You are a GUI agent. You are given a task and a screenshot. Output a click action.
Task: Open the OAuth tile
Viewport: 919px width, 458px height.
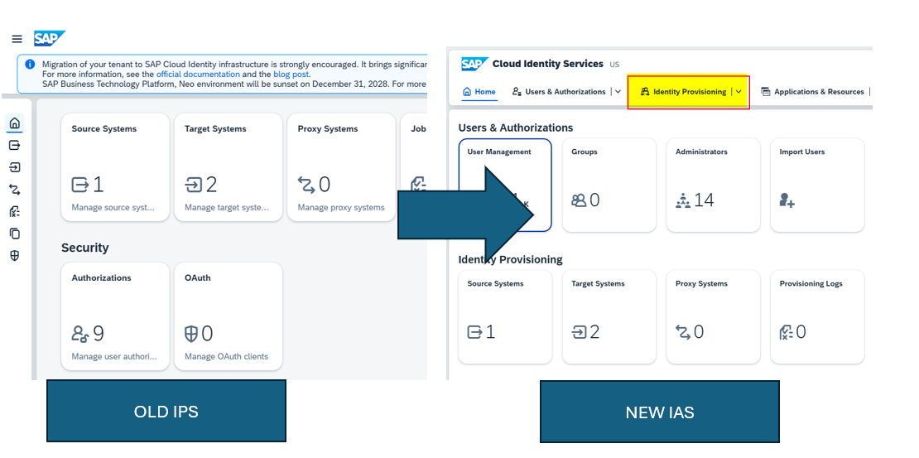tap(228, 316)
